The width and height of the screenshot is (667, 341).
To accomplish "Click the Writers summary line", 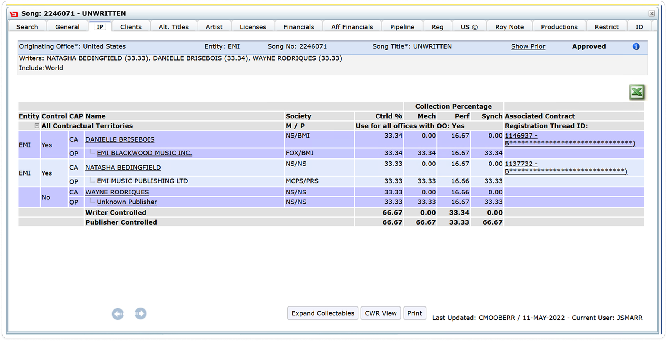I will point(181,58).
